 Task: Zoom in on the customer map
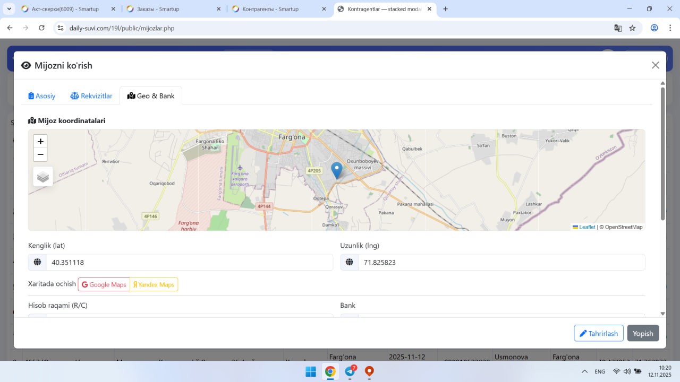40,141
